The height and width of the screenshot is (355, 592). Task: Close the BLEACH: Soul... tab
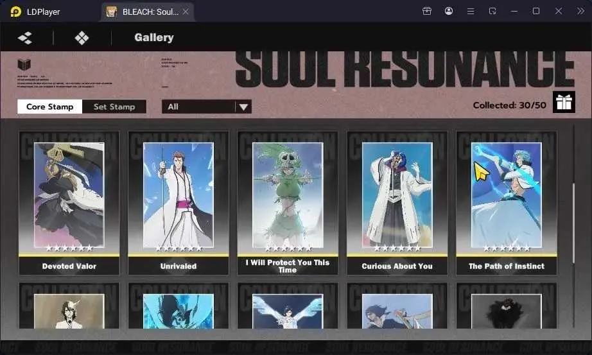(186, 12)
